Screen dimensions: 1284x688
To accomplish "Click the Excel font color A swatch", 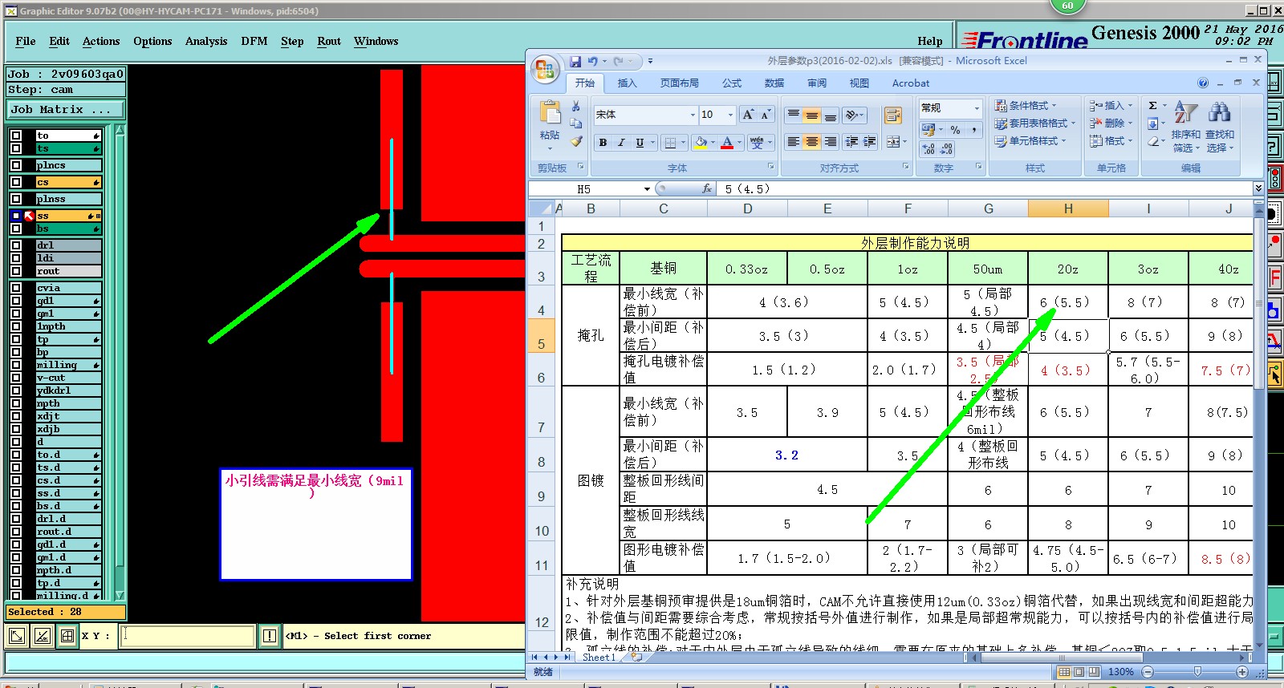I will click(x=727, y=143).
